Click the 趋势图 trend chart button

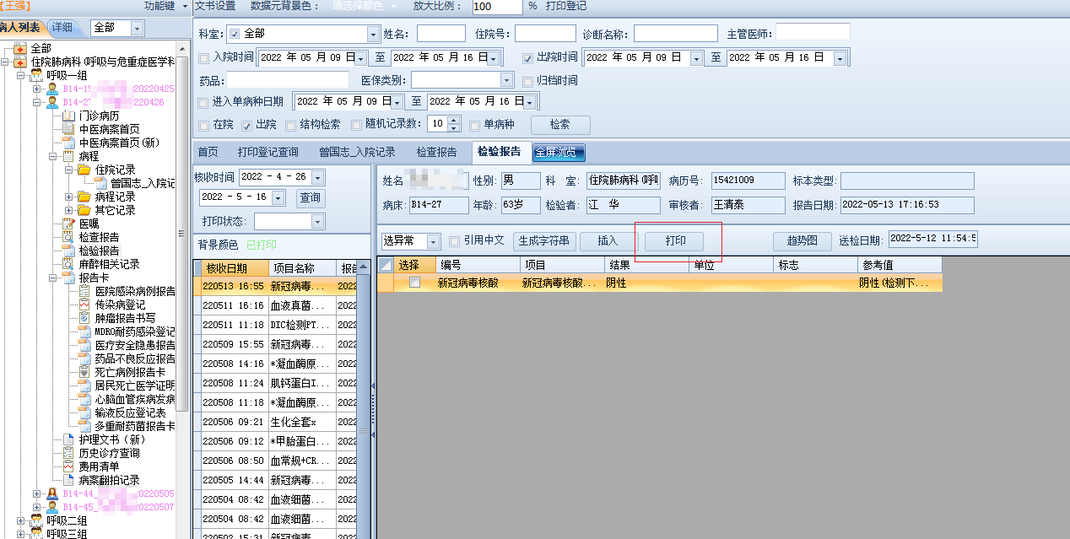point(802,241)
